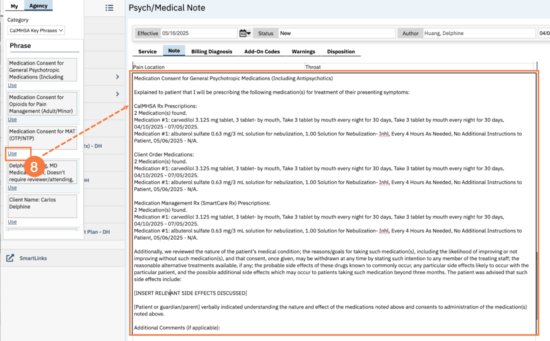Select the Medication Consent for MAT phrase box
The image size is (550, 341).
[x=42, y=138]
